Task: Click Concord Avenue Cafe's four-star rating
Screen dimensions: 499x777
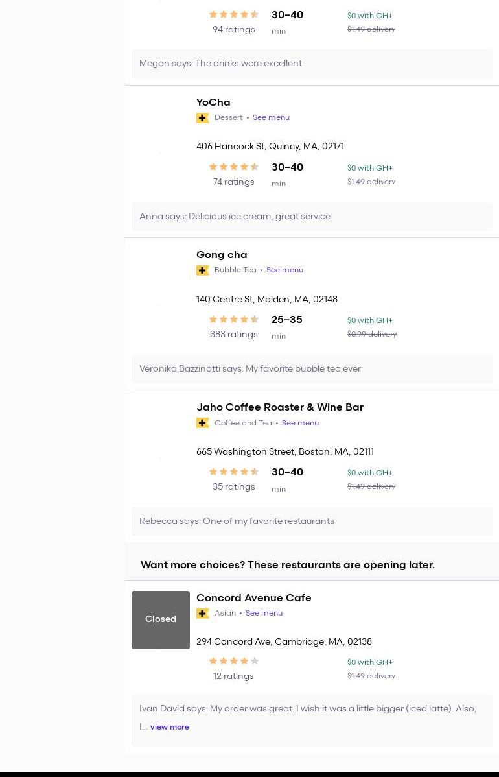Action: pyautogui.click(x=234, y=662)
